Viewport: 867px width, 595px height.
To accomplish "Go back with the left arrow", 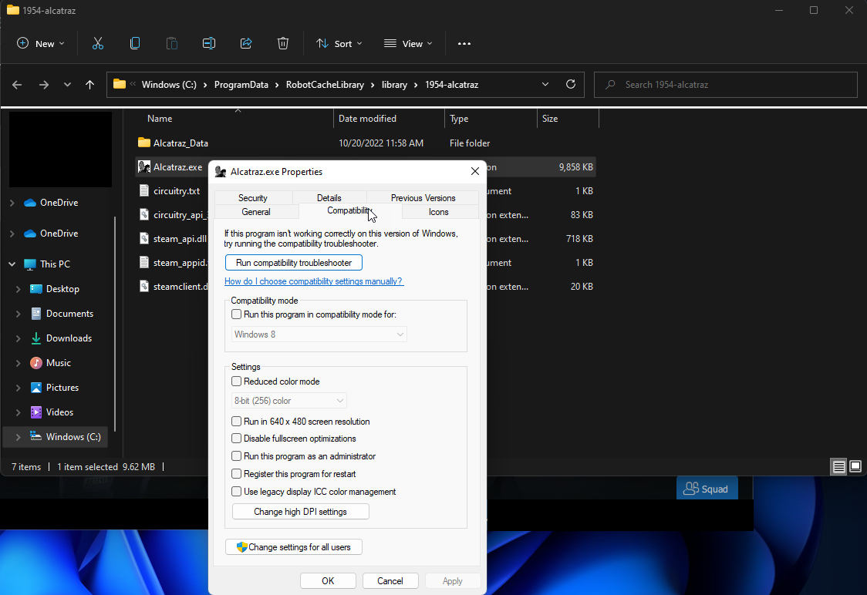I will click(x=17, y=85).
